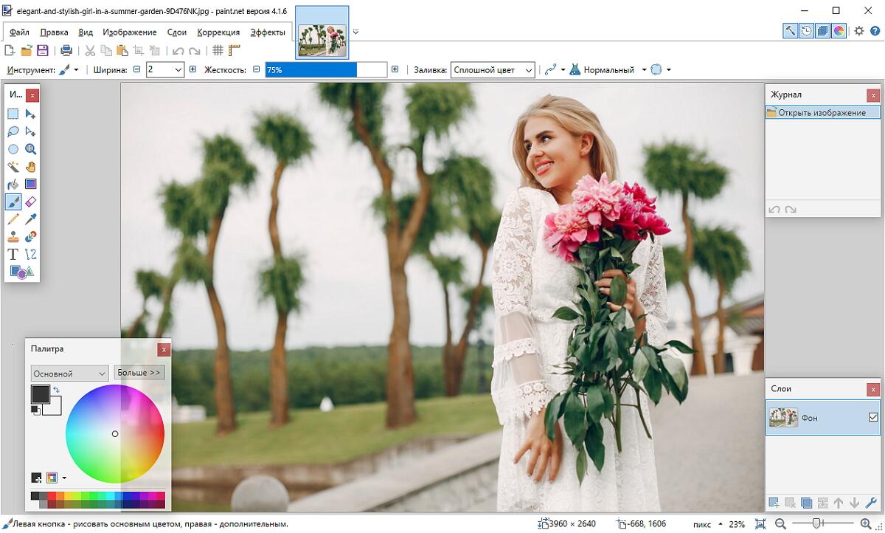Screen dimensions: 885x533
Task: Toggle the History window button
Action: (806, 30)
